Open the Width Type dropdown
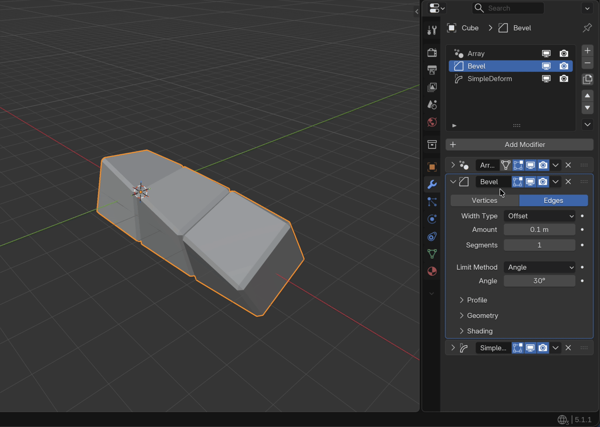The height and width of the screenshot is (427, 600). pyautogui.click(x=540, y=216)
